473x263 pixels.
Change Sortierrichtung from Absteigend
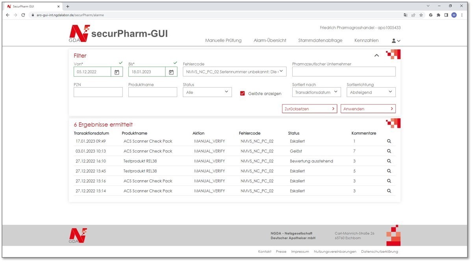[371, 92]
